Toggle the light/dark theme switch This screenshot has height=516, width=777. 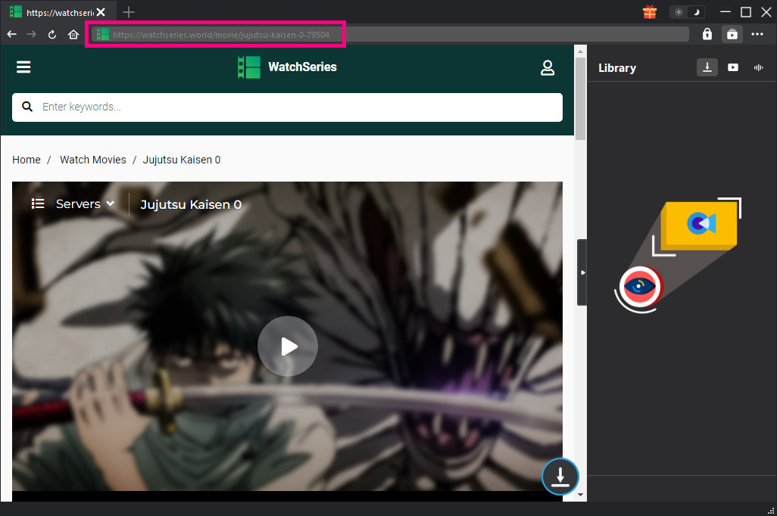pyautogui.click(x=688, y=12)
